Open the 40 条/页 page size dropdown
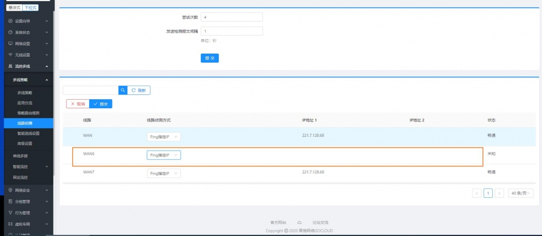This screenshot has height=236, width=542. [x=521, y=193]
